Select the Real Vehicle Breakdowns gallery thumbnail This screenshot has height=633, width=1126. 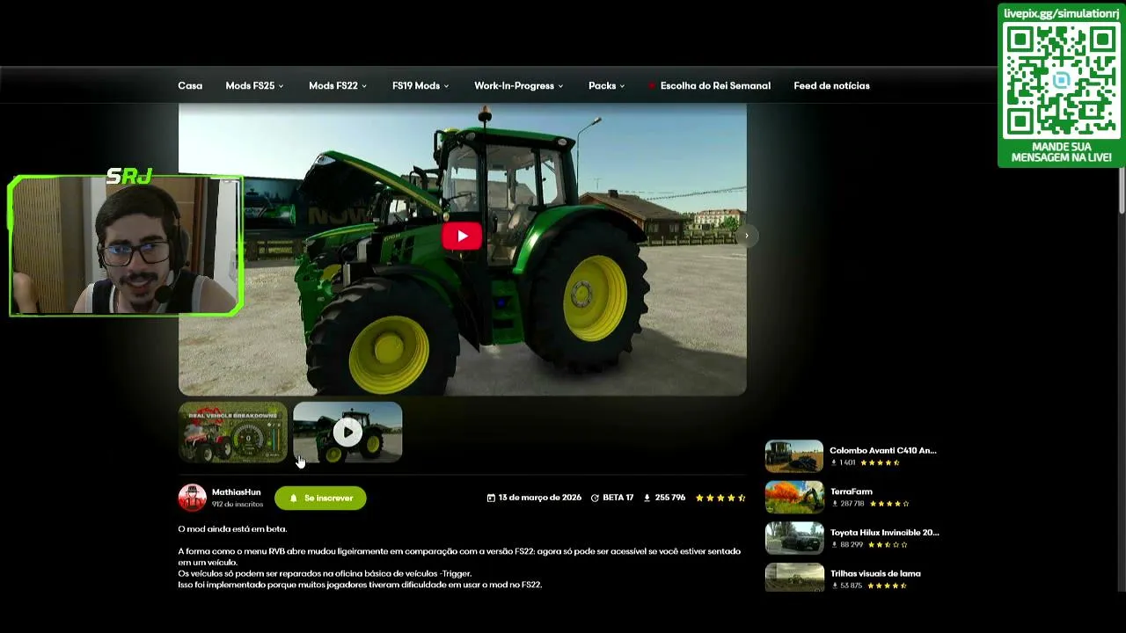coord(233,432)
